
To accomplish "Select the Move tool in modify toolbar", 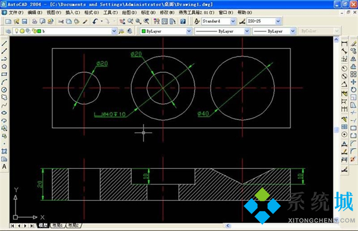I will click(x=353, y=82).
